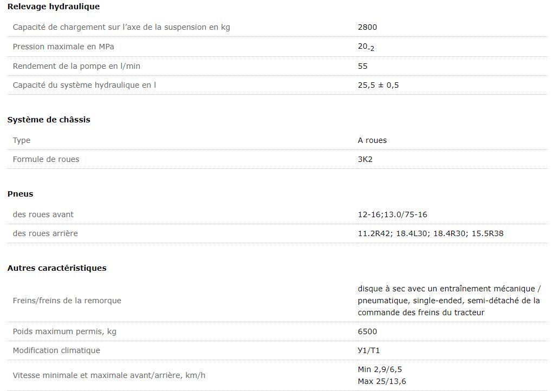Click the Freins/freins de la remorque label
The image size is (559, 391).
[x=67, y=300]
